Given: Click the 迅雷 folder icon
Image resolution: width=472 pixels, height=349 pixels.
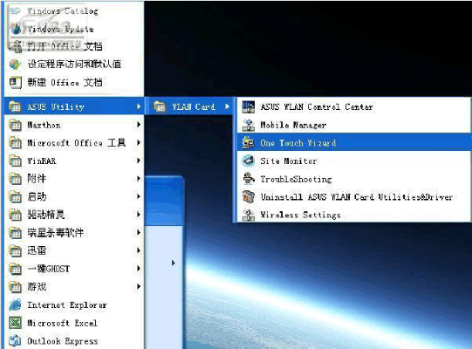Looking at the screenshot, I should click(x=15, y=250).
